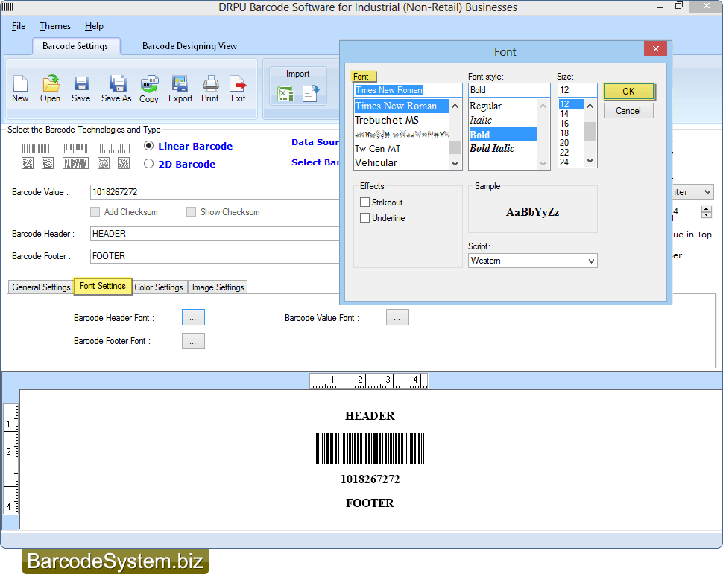This screenshot has width=723, height=574.
Task: Open the General Settings tab
Action: click(41, 287)
